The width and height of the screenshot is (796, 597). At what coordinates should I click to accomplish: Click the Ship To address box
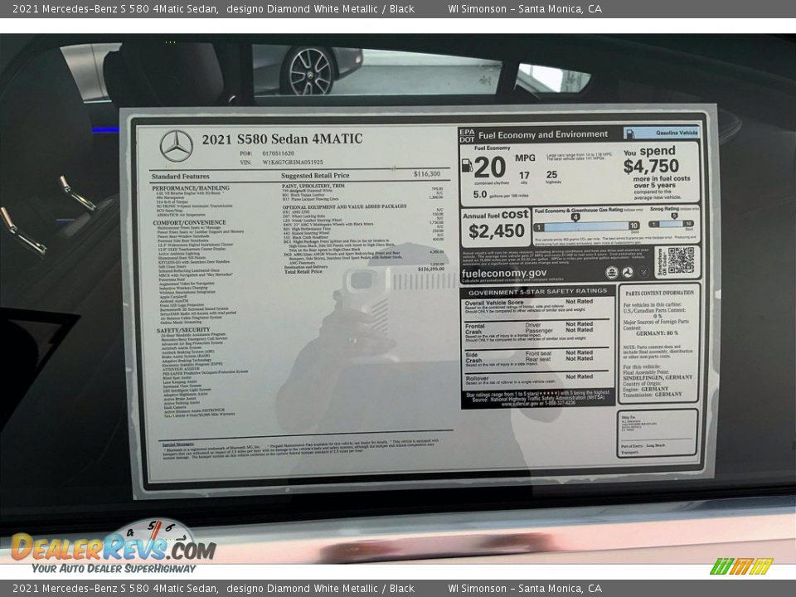point(657,433)
